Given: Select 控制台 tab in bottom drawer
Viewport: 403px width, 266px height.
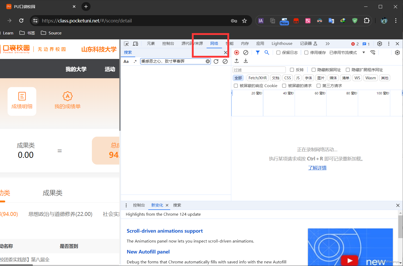Looking at the screenshot, I should pos(139,205).
